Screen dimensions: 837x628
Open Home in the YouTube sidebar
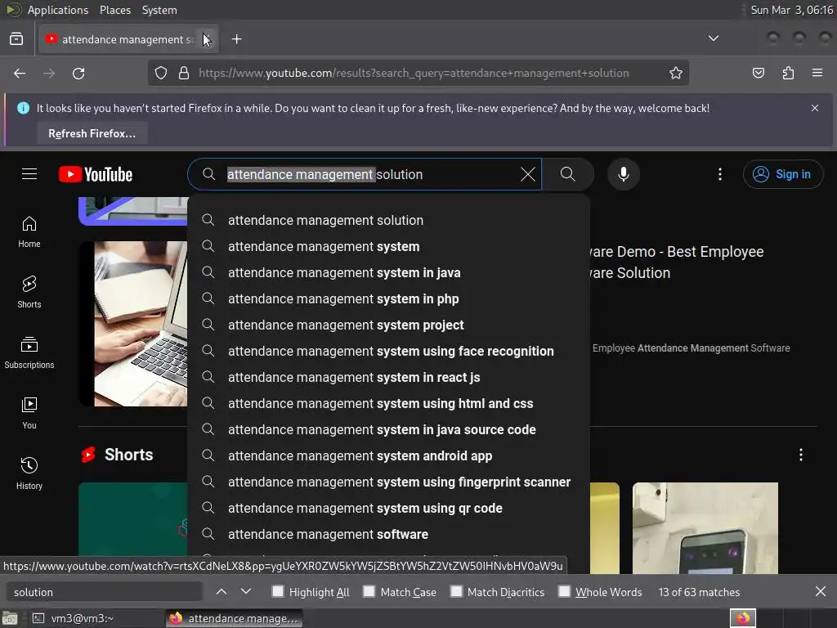pos(29,231)
